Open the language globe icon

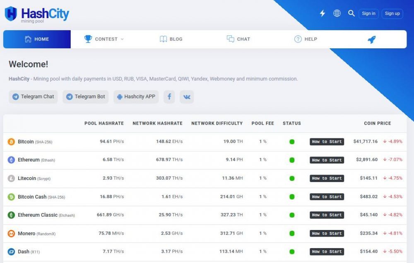coord(337,13)
